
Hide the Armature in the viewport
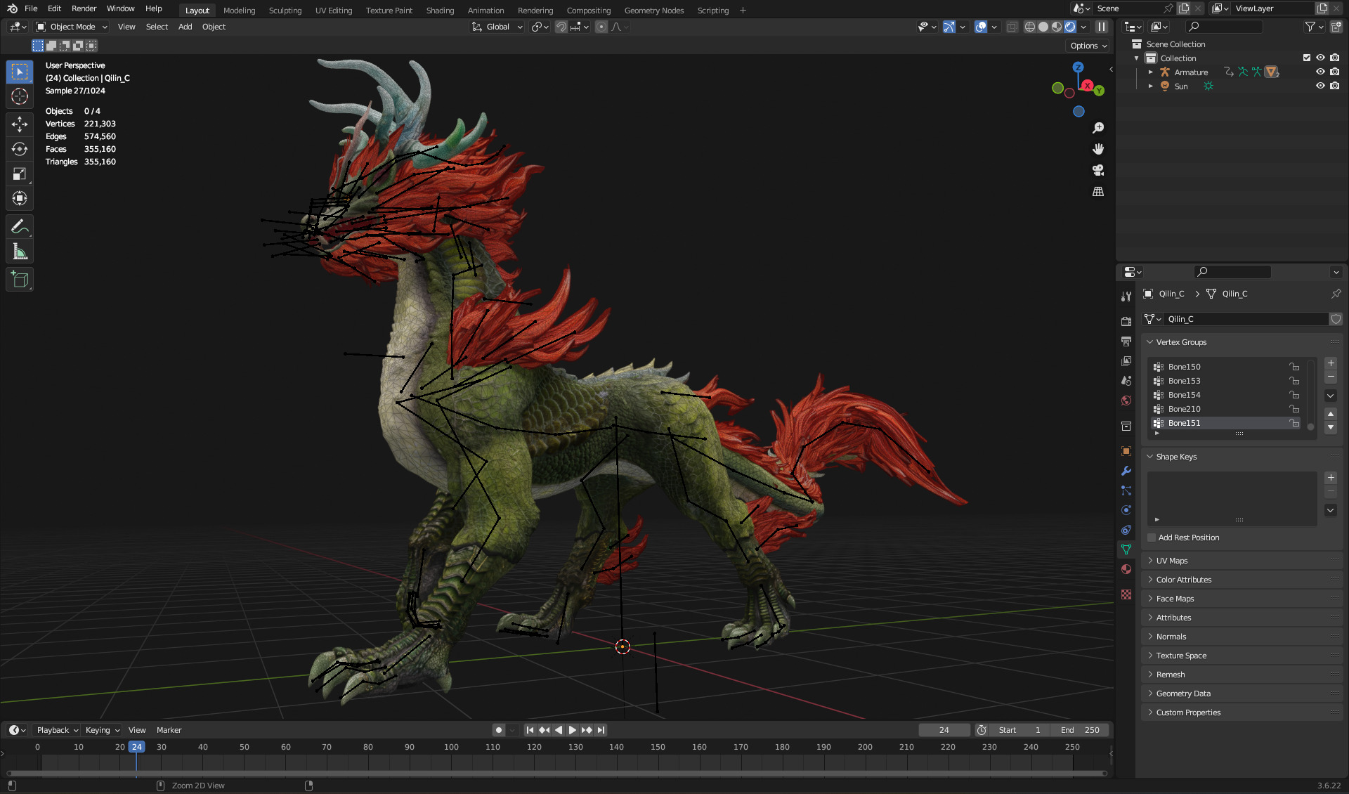click(x=1320, y=72)
